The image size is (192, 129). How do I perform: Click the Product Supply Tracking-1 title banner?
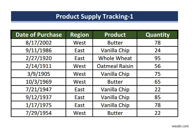tap(94, 16)
